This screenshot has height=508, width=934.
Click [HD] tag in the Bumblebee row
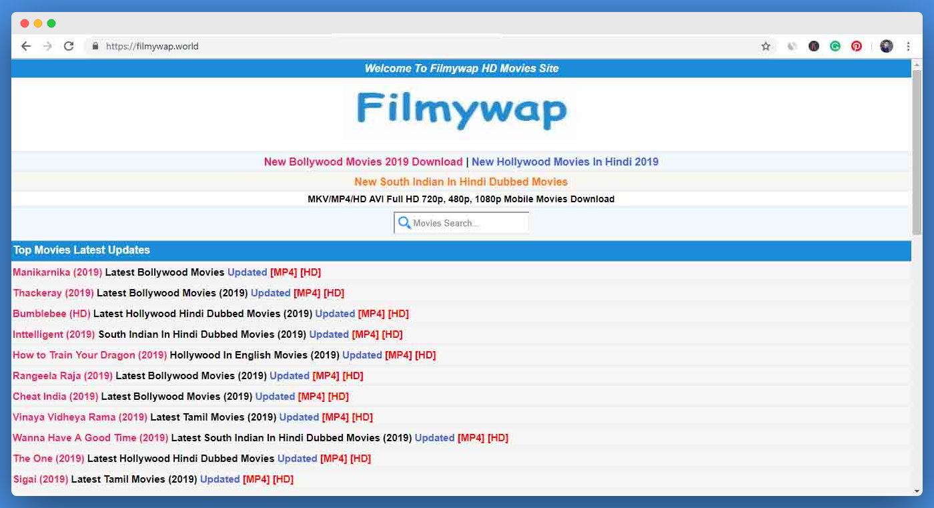398,314
